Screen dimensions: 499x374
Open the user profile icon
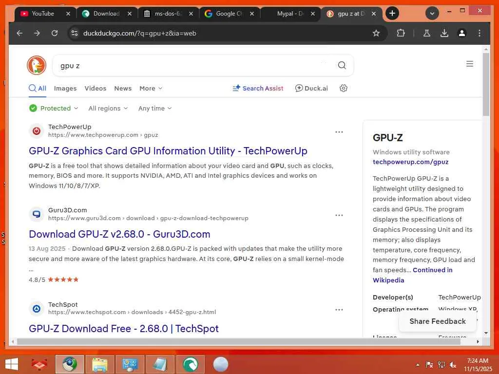pyautogui.click(x=462, y=33)
